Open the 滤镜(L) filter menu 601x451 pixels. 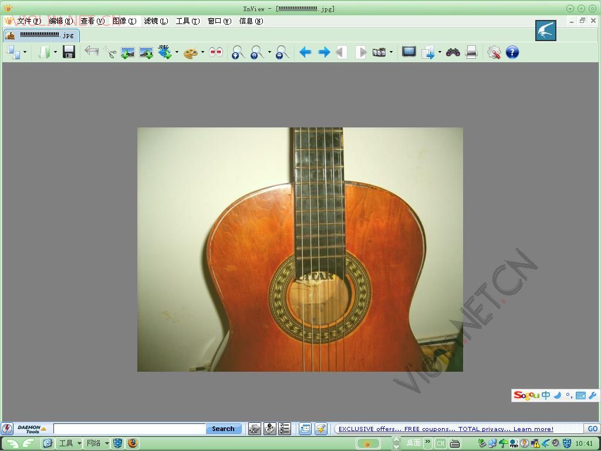click(156, 21)
